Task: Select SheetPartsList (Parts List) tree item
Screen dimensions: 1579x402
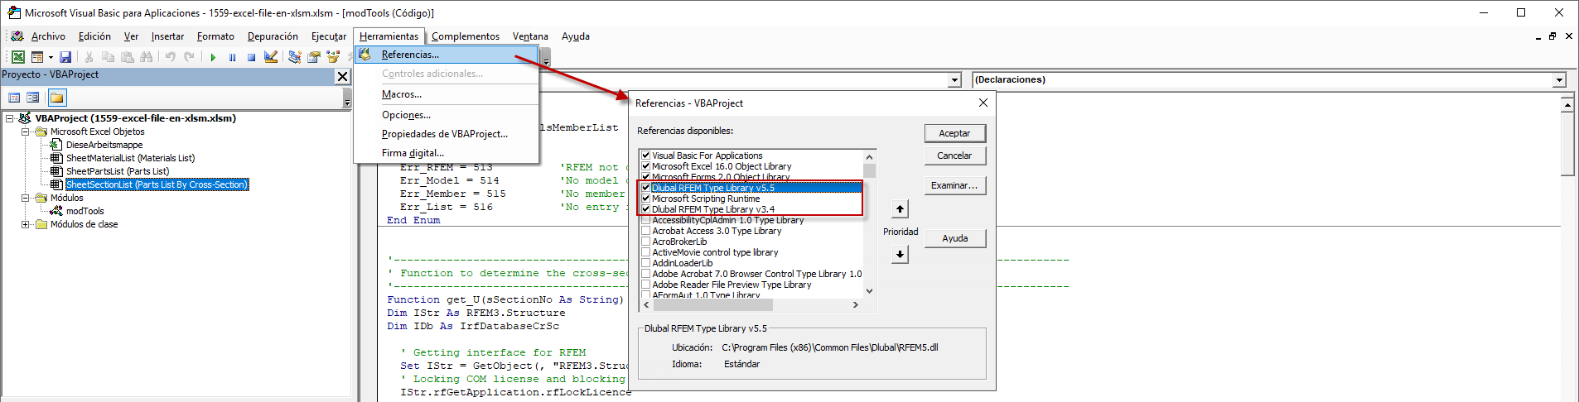Action: coord(118,171)
